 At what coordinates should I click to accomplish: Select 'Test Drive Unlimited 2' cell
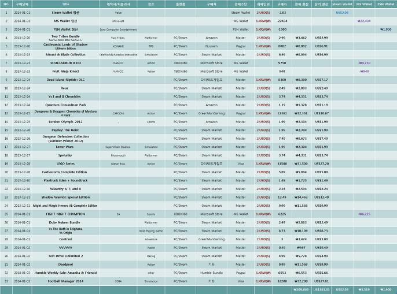[65, 256]
